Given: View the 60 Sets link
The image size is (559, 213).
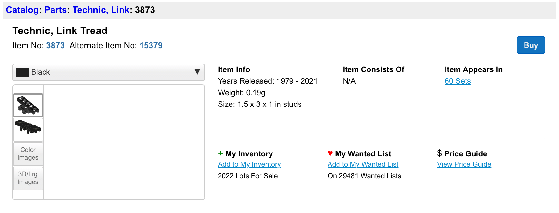Looking at the screenshot, I should [x=457, y=81].
